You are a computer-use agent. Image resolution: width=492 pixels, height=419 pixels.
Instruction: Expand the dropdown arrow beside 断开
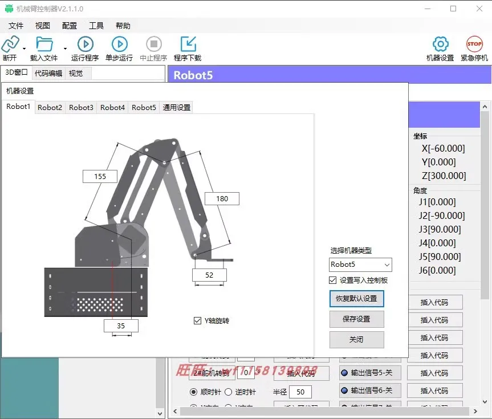point(24,48)
